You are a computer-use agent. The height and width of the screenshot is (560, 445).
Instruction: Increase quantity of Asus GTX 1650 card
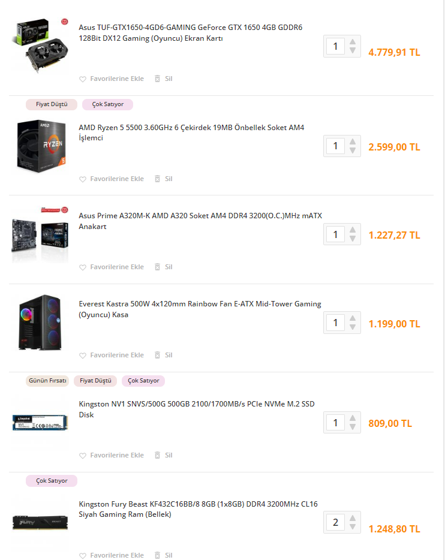[x=353, y=42]
